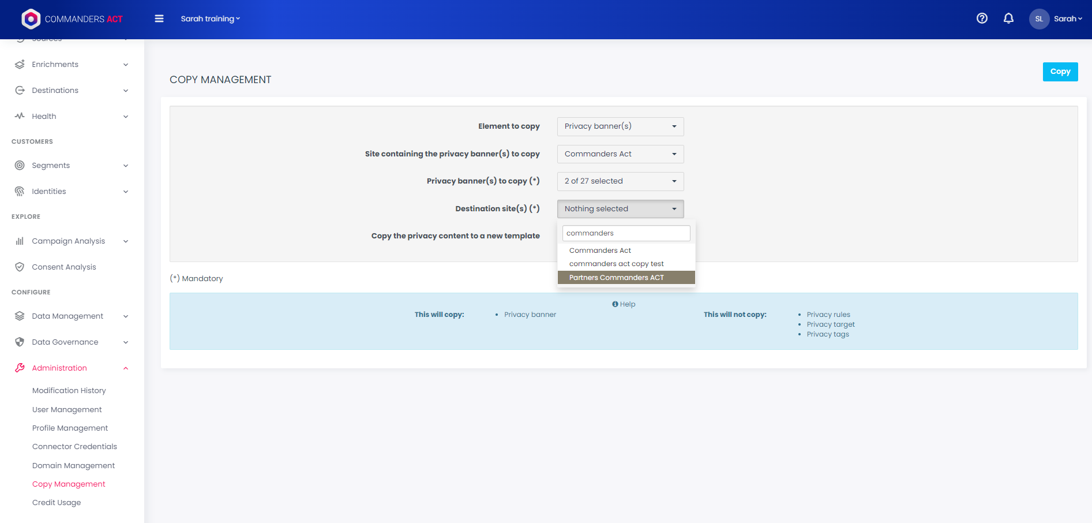This screenshot has height=523, width=1092.
Task: Select commanders act copy test option
Action: (616, 264)
